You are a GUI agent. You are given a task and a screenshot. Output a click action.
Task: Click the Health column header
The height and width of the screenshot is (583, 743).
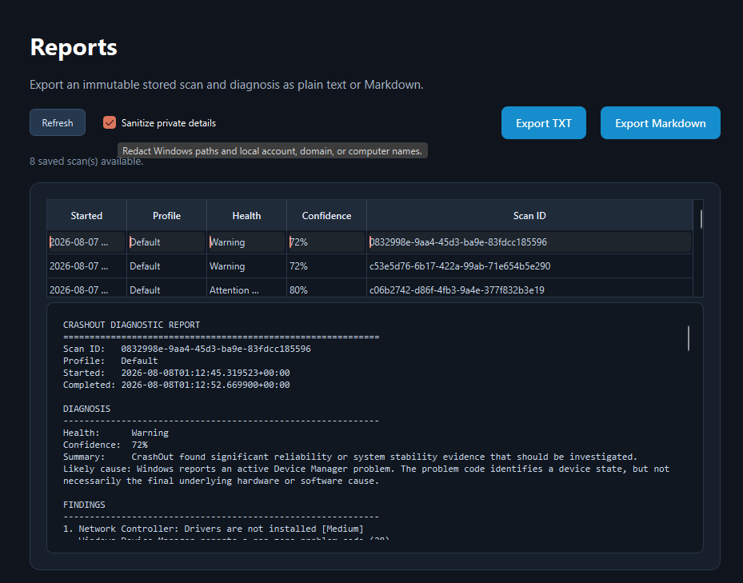[246, 216]
